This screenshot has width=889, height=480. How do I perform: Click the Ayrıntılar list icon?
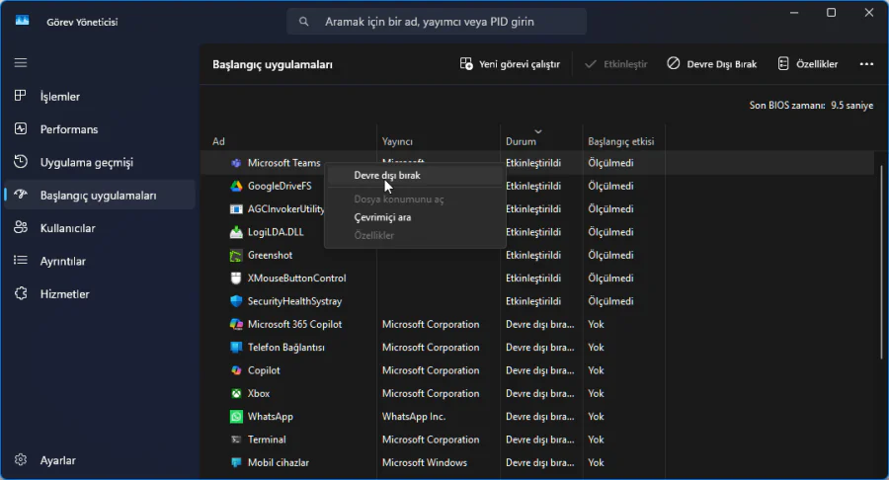tap(21, 260)
